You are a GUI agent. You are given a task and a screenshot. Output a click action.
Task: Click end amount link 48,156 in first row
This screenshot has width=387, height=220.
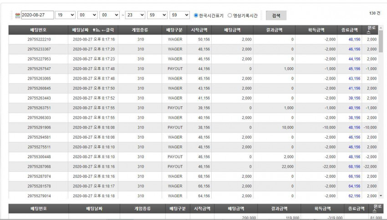tap(354, 40)
